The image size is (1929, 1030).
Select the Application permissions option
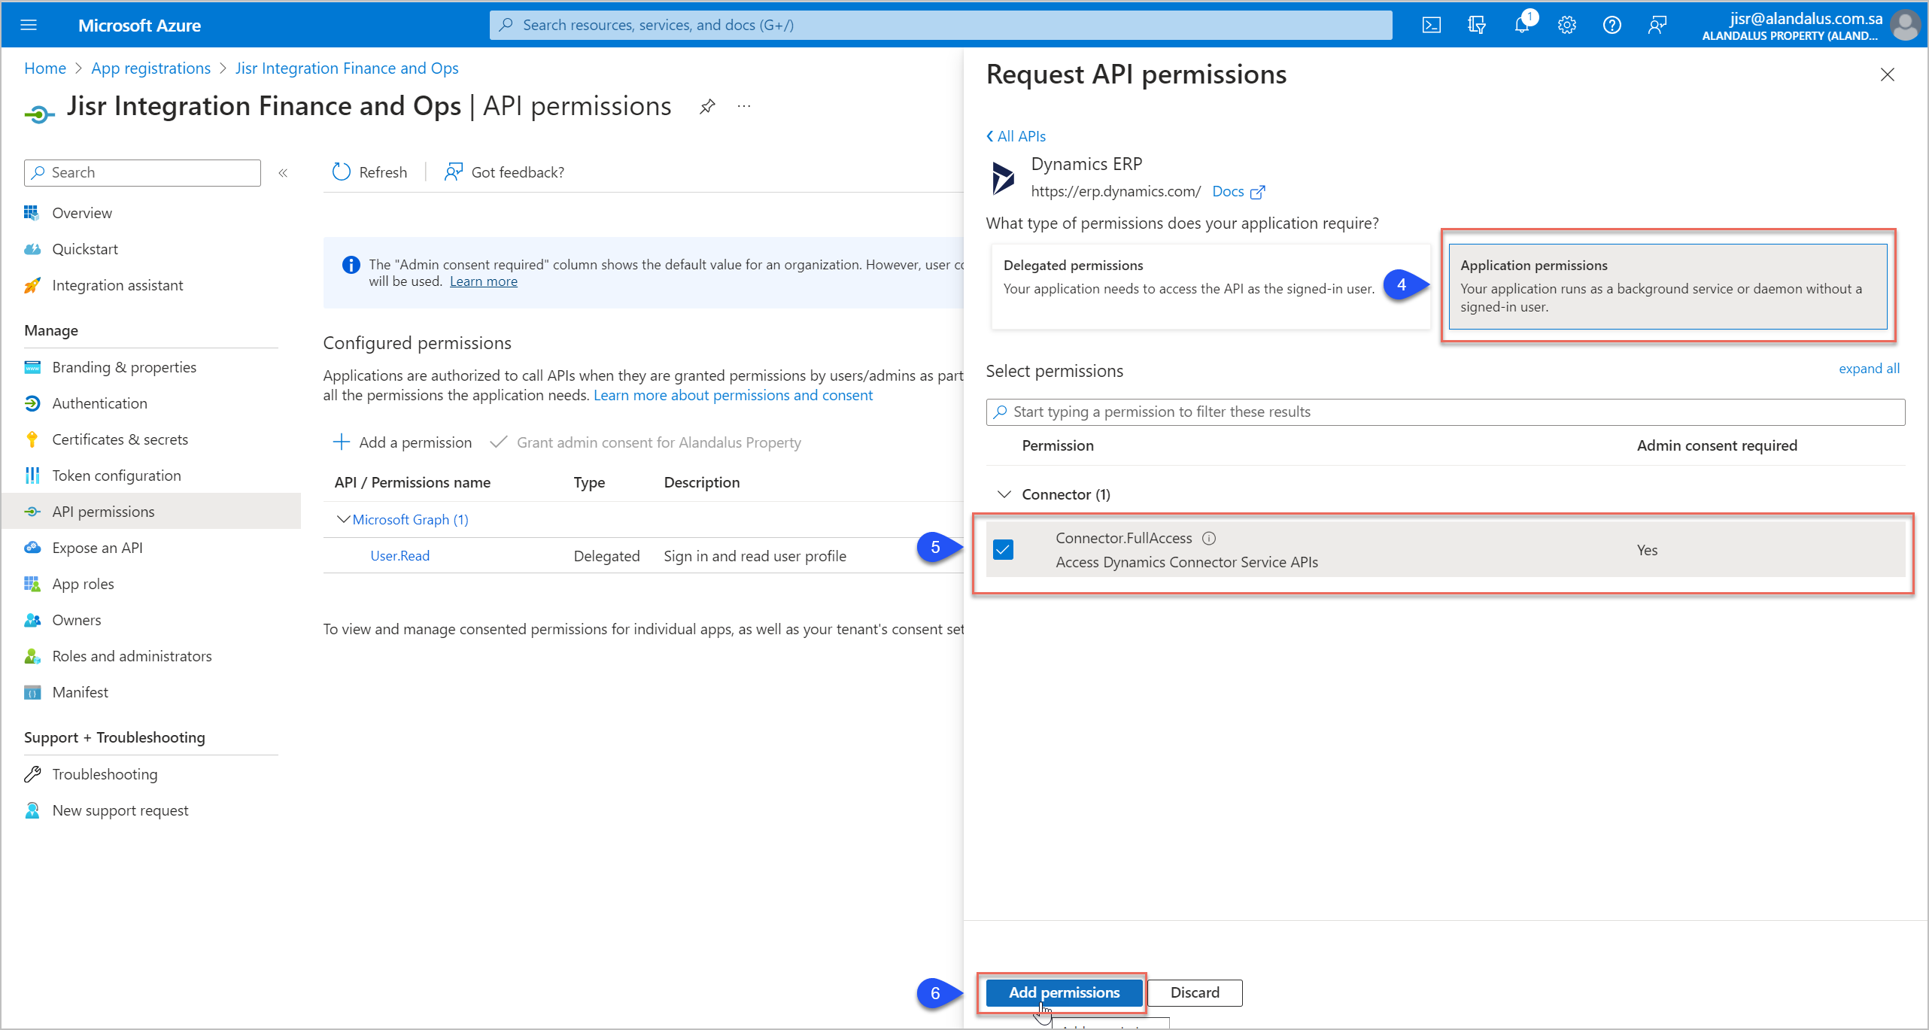1666,287
